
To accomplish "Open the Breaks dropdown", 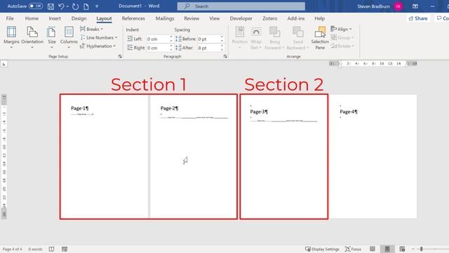I will click(92, 29).
